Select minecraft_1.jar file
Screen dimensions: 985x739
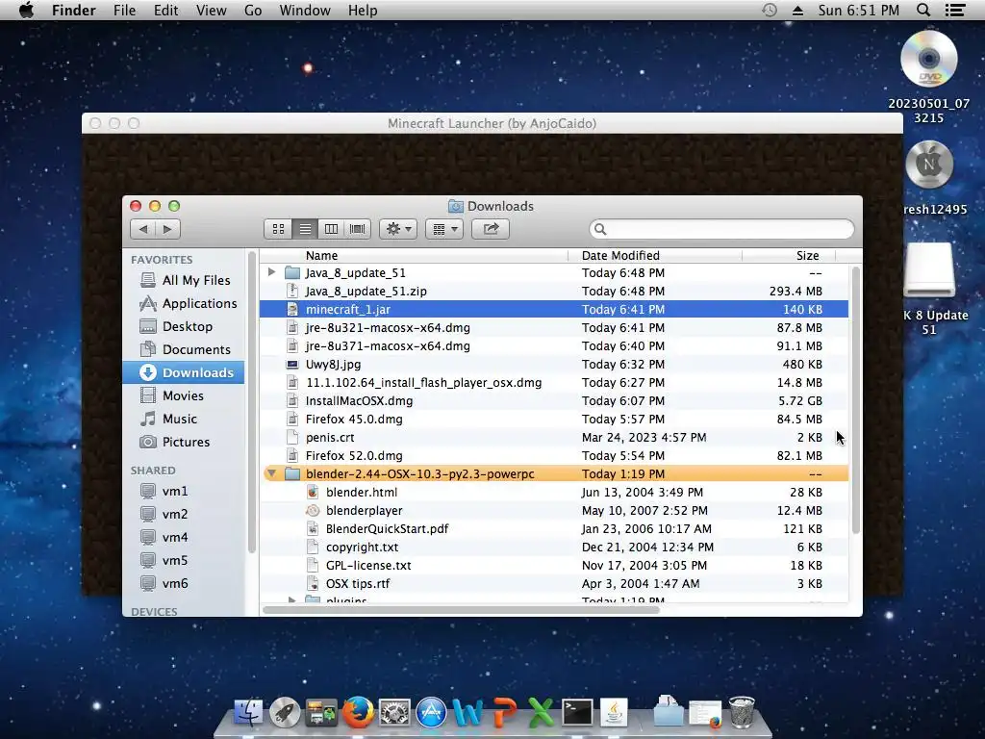coord(554,309)
